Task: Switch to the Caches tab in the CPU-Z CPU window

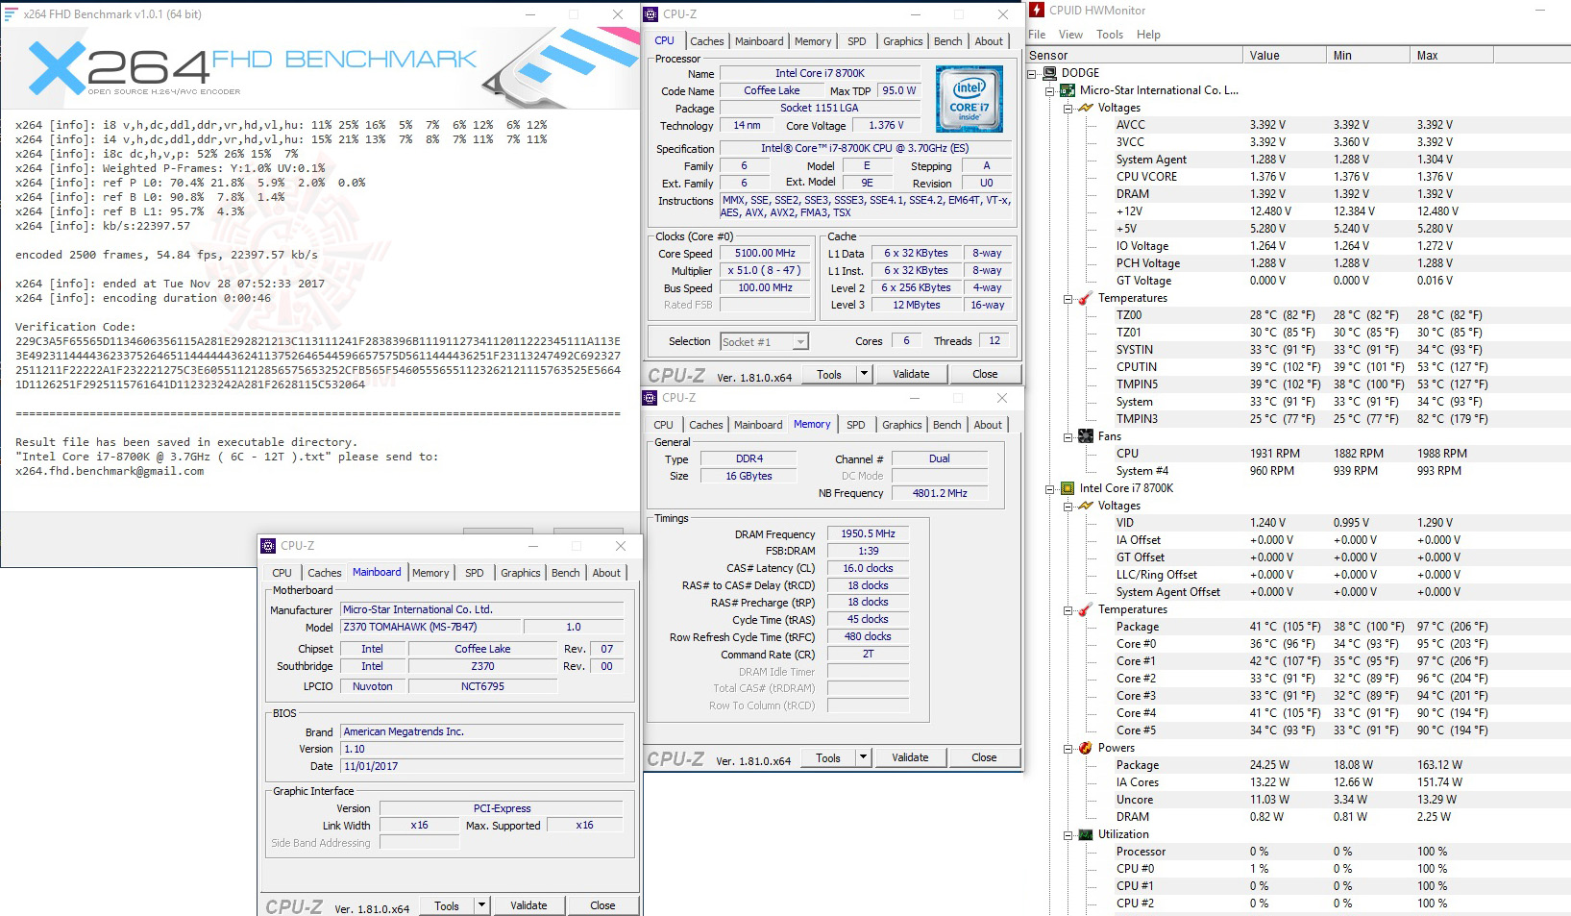Action: click(707, 41)
